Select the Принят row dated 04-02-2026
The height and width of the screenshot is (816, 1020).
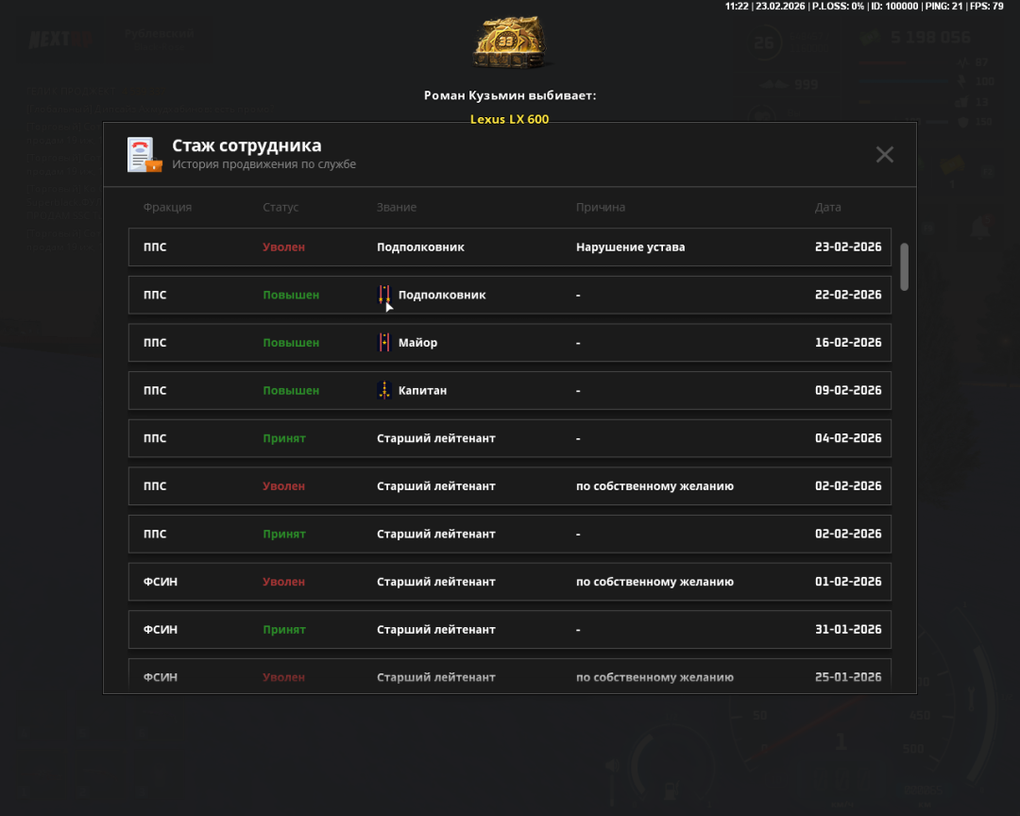tap(509, 438)
